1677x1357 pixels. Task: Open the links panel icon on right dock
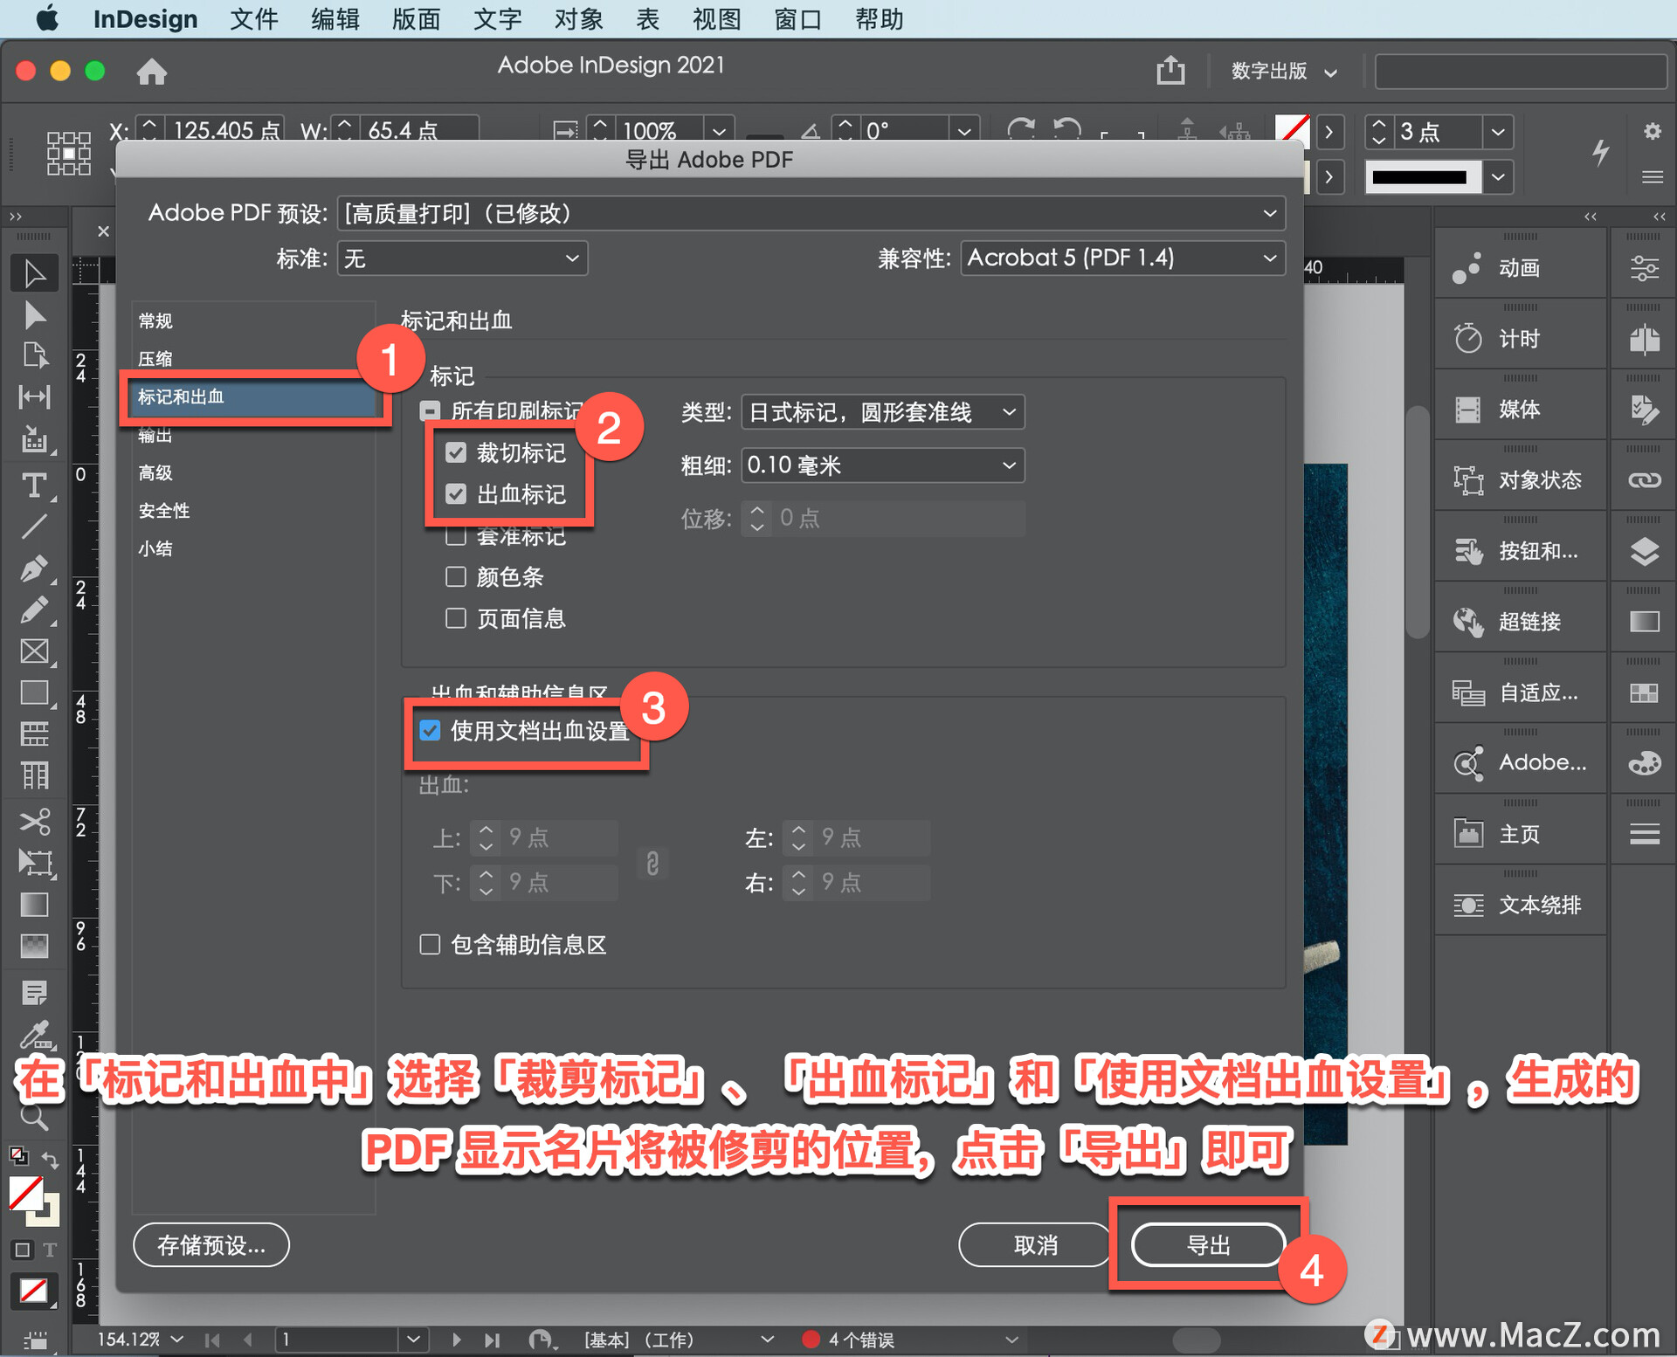click(1645, 480)
